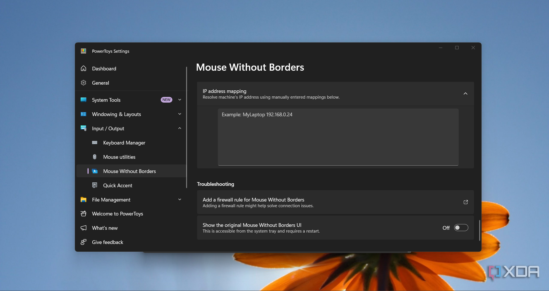This screenshot has height=291, width=549.
Task: Expand the System Tools group chevron
Action: point(180,100)
